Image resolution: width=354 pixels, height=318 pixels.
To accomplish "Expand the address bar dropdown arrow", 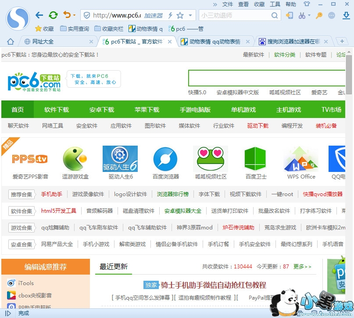I will point(190,15).
